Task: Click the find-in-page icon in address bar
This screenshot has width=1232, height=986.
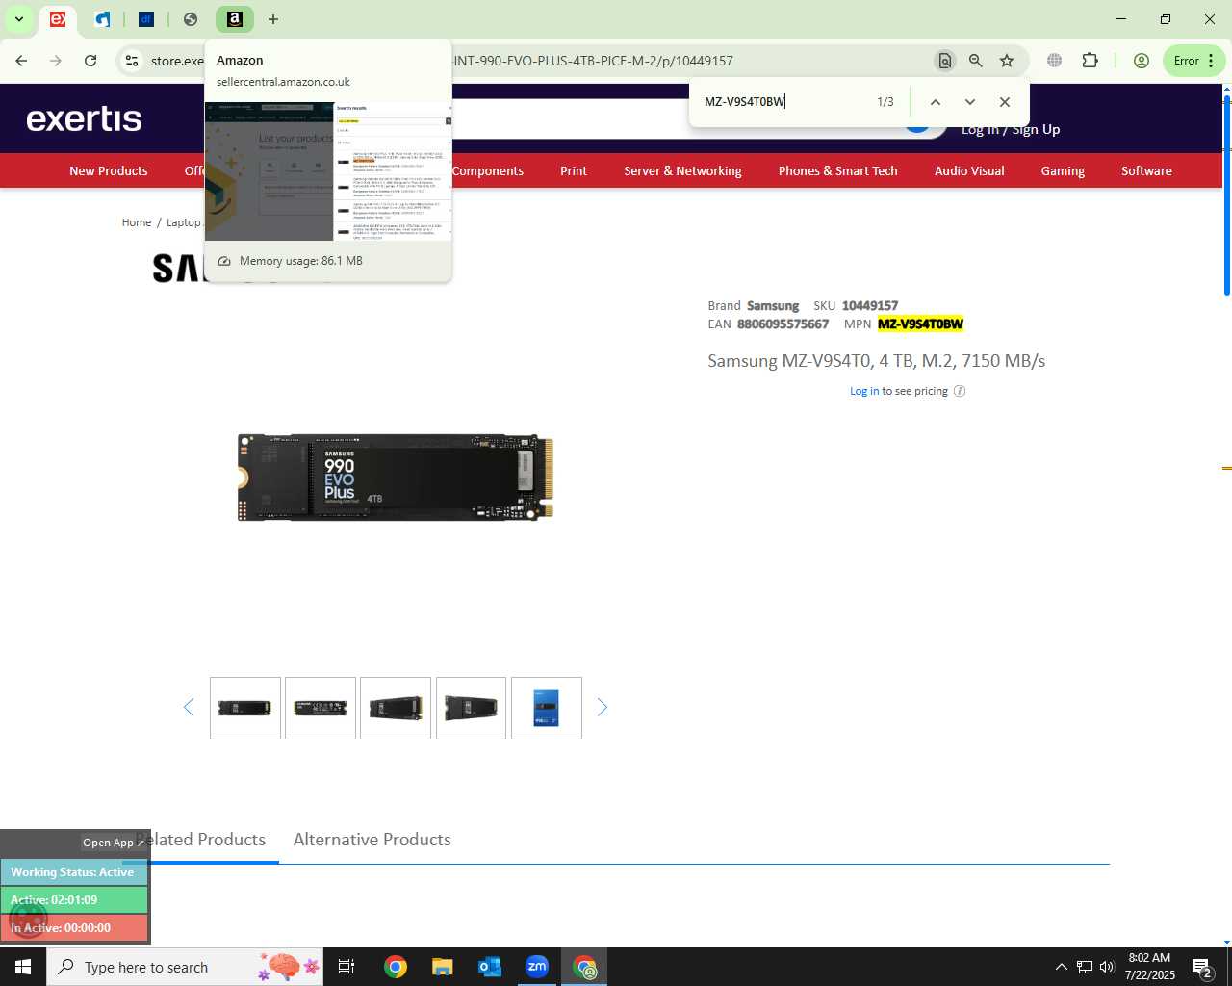Action: click(945, 61)
